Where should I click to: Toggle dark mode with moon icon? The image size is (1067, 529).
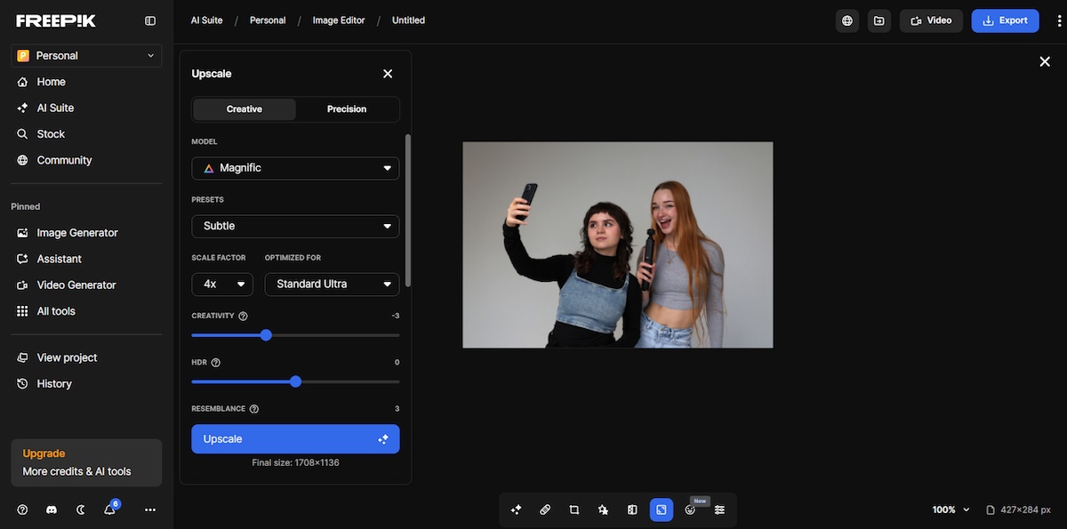83,509
